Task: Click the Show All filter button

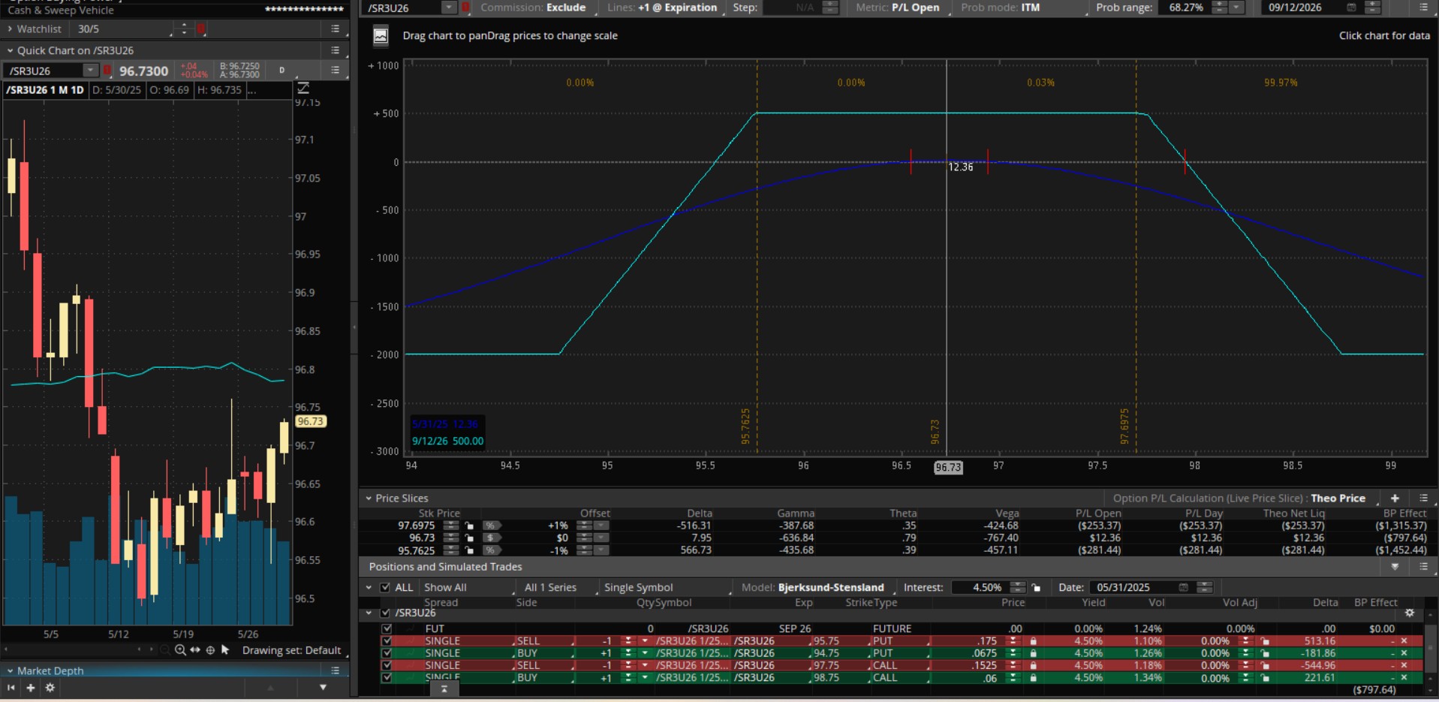Action: (445, 587)
